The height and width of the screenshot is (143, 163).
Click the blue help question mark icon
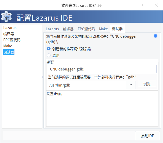point(155,36)
